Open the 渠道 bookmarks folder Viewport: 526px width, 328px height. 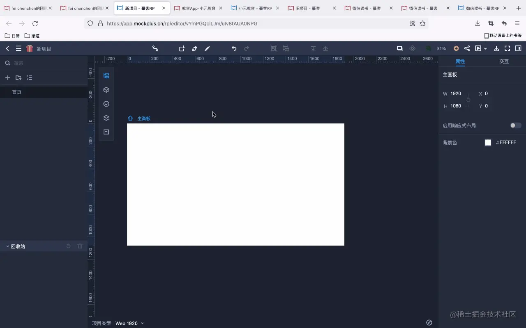pyautogui.click(x=32, y=36)
